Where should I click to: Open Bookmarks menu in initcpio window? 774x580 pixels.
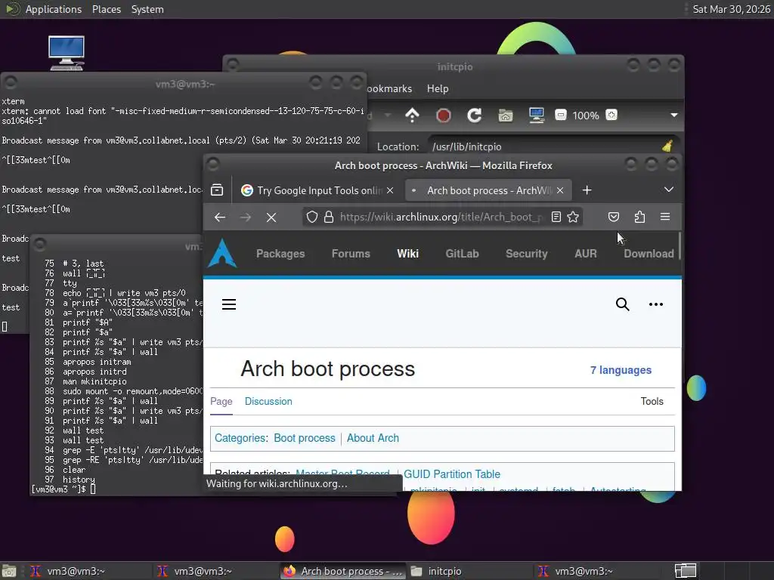(x=389, y=89)
